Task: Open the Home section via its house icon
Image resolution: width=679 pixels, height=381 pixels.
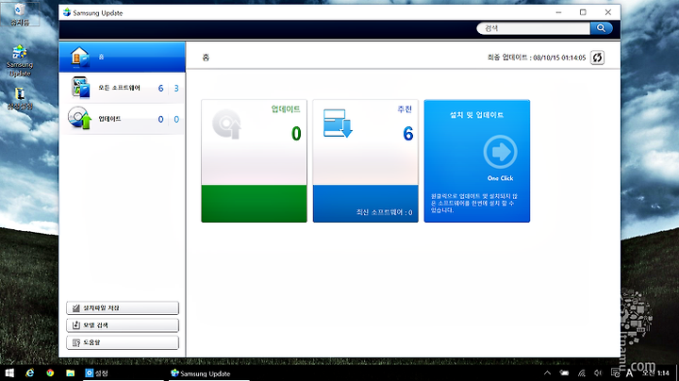Action: tap(80, 58)
